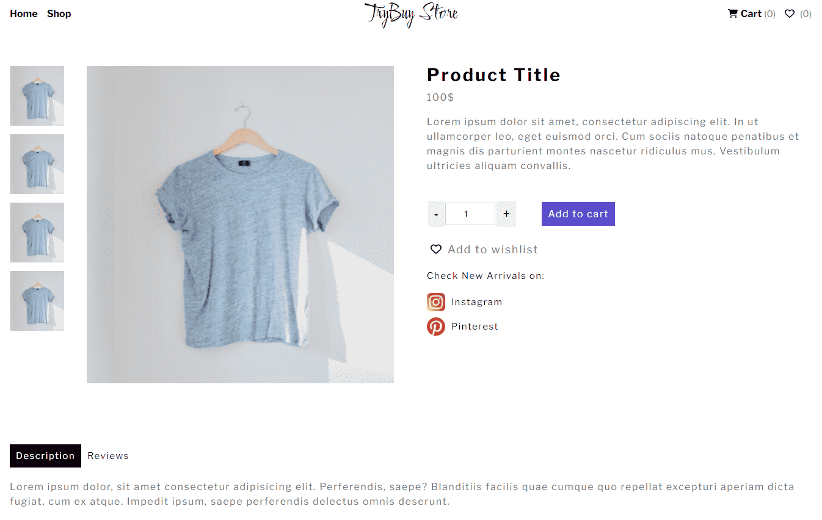Viewport: 822px width, 520px height.
Task: Switch to the Reviews tab
Action: [107, 455]
